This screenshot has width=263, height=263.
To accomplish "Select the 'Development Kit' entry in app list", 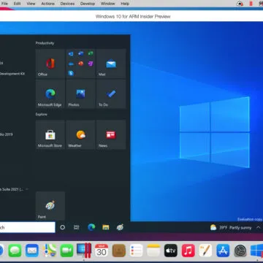I will pyautogui.click(x=12, y=74).
